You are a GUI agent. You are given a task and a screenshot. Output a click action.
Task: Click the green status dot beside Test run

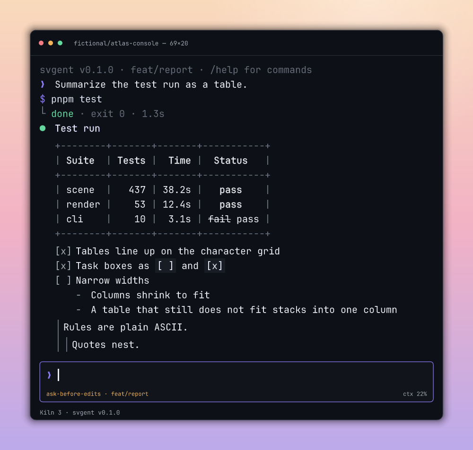point(43,128)
